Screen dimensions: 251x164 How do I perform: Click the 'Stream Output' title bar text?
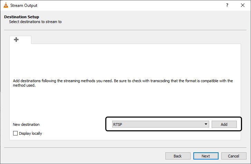pyautogui.click(x=24, y=6)
